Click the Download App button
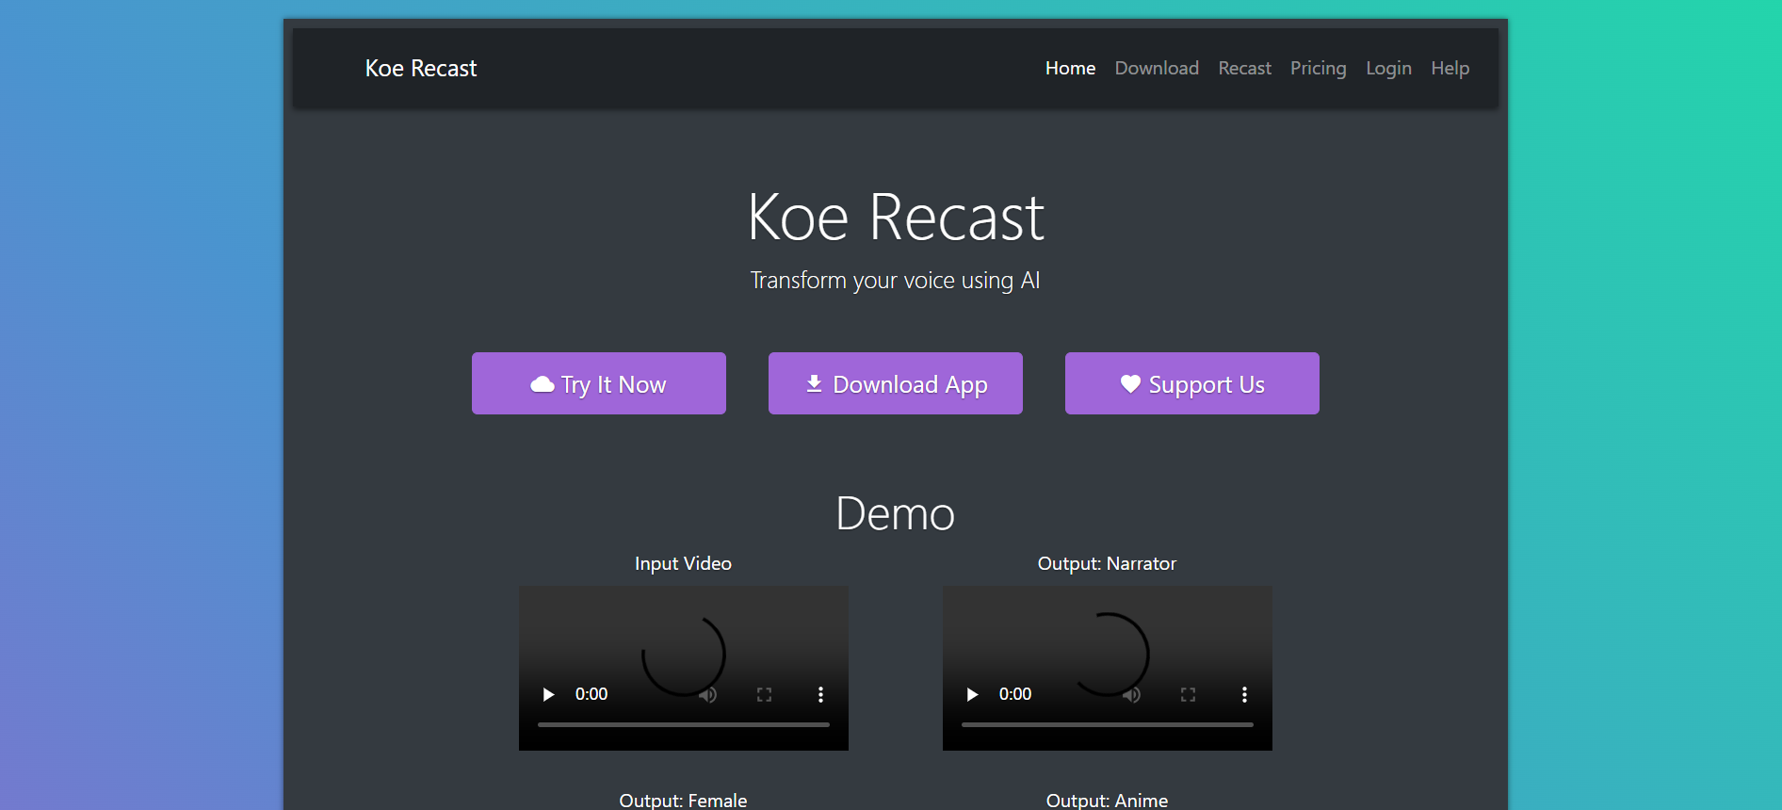This screenshot has height=810, width=1782. click(896, 383)
